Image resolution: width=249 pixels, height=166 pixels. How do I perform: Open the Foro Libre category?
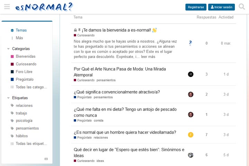[x=24, y=72]
